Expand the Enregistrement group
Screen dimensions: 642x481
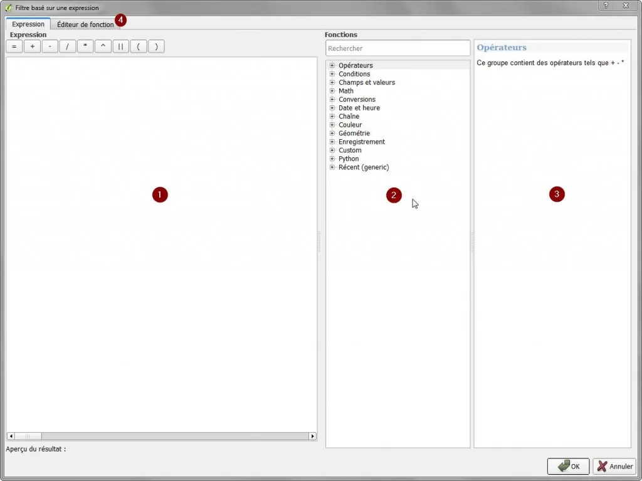(332, 142)
